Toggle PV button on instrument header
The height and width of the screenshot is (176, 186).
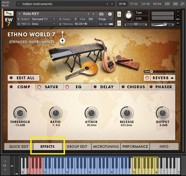(x=178, y=23)
